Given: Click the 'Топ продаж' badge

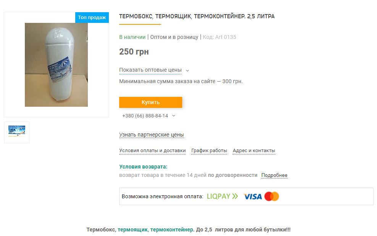Looking at the screenshot, I should click(x=92, y=17).
